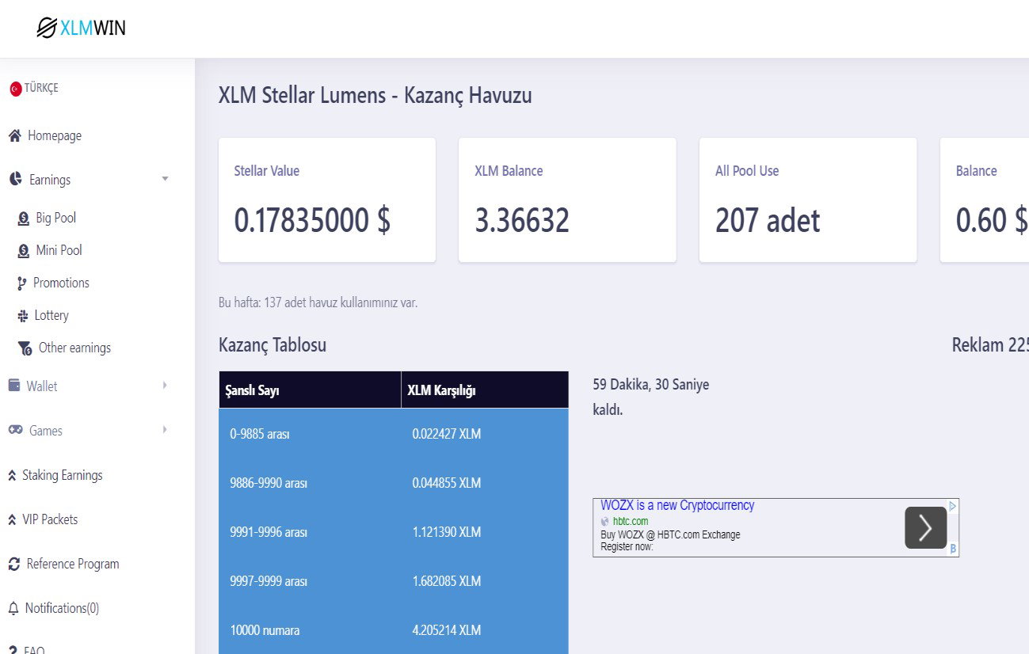Click the 1.121390 XLM value
This screenshot has width=1029, height=654.
click(x=447, y=532)
